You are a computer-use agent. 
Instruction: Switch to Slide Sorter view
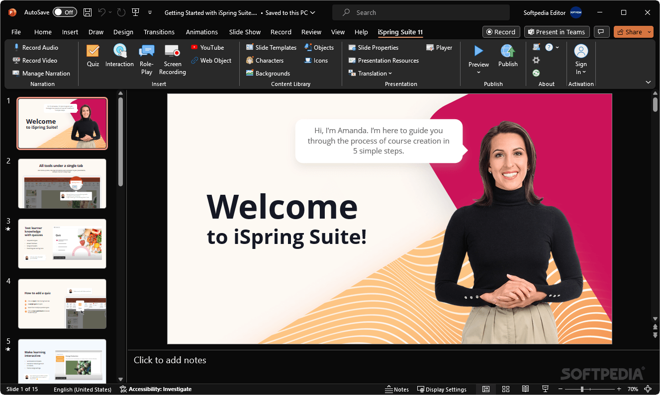point(506,389)
